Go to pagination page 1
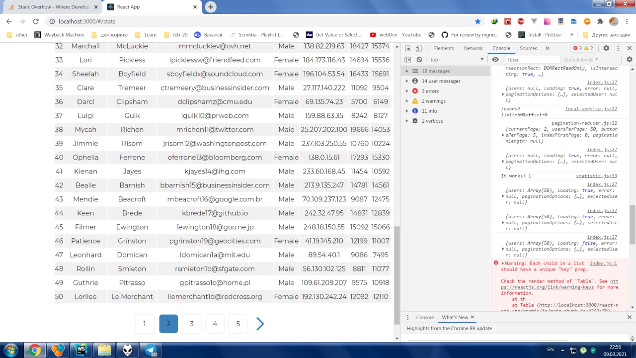 point(145,324)
